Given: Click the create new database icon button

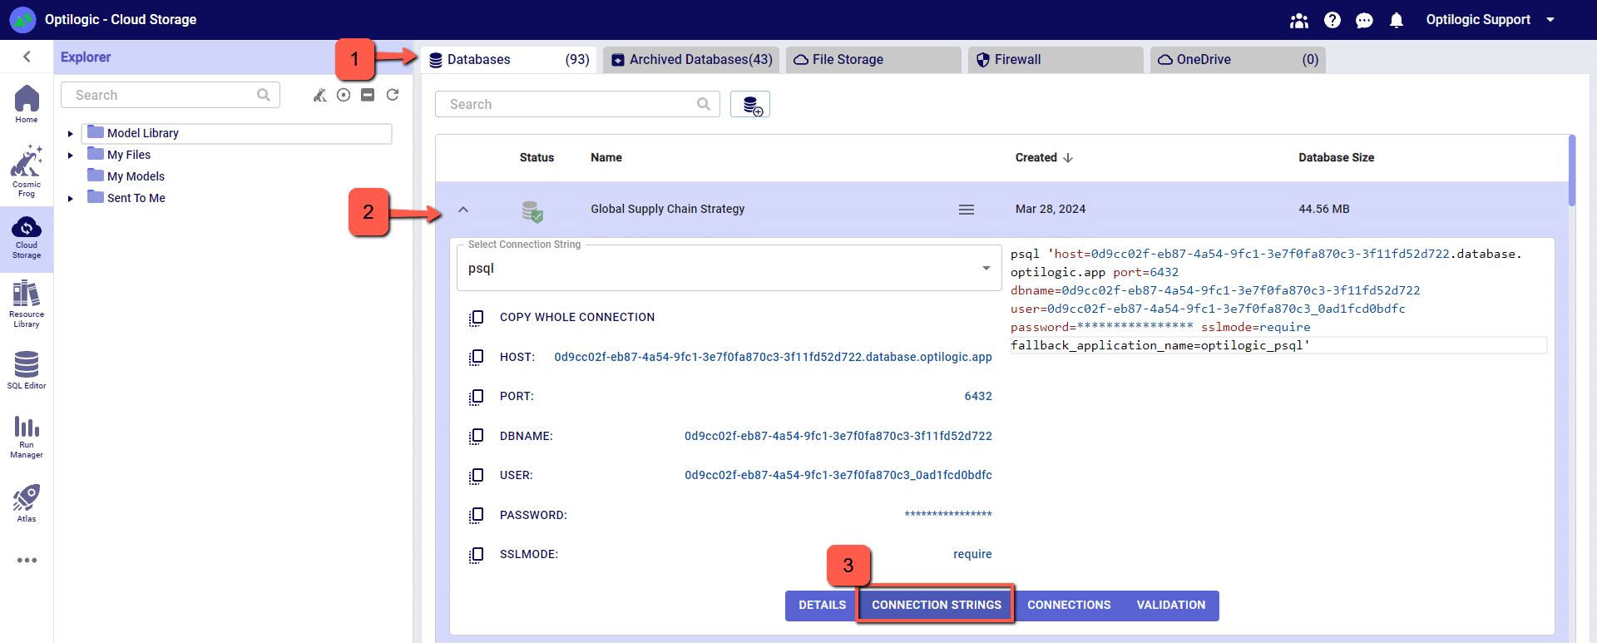Looking at the screenshot, I should tap(750, 104).
